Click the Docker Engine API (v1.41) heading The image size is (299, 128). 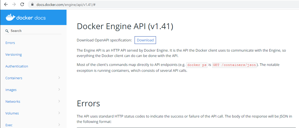coord(125,26)
